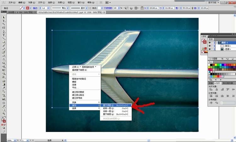This screenshot has width=236, height=142.
Task: Open the swatch libraries menu icon
Action: coord(211,80)
